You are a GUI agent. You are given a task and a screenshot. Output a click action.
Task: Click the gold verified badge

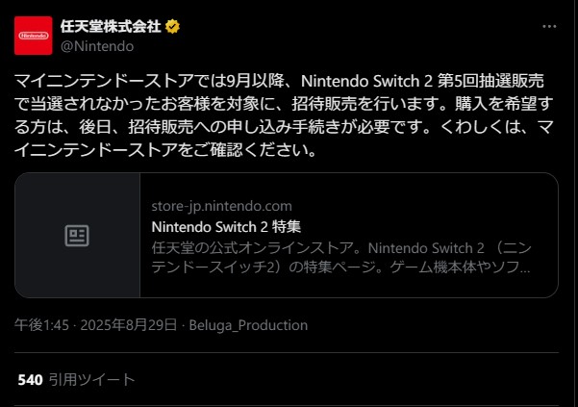(172, 26)
